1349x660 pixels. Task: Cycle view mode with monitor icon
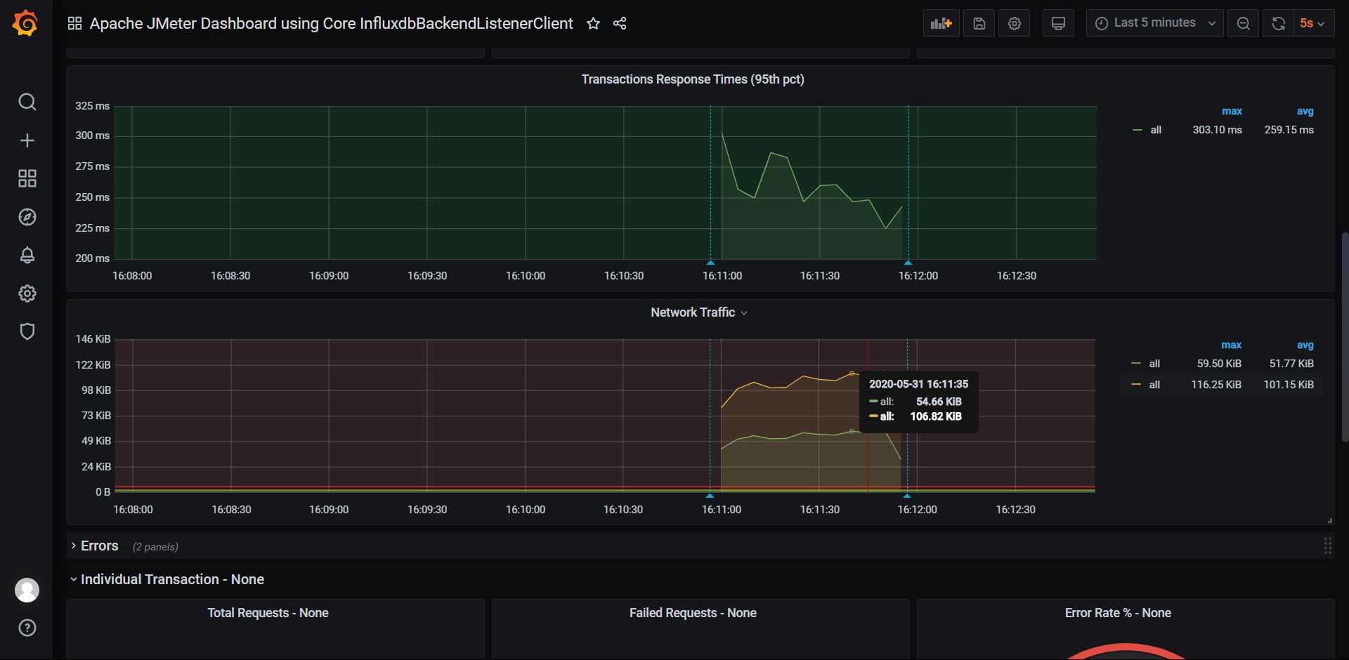click(x=1058, y=23)
